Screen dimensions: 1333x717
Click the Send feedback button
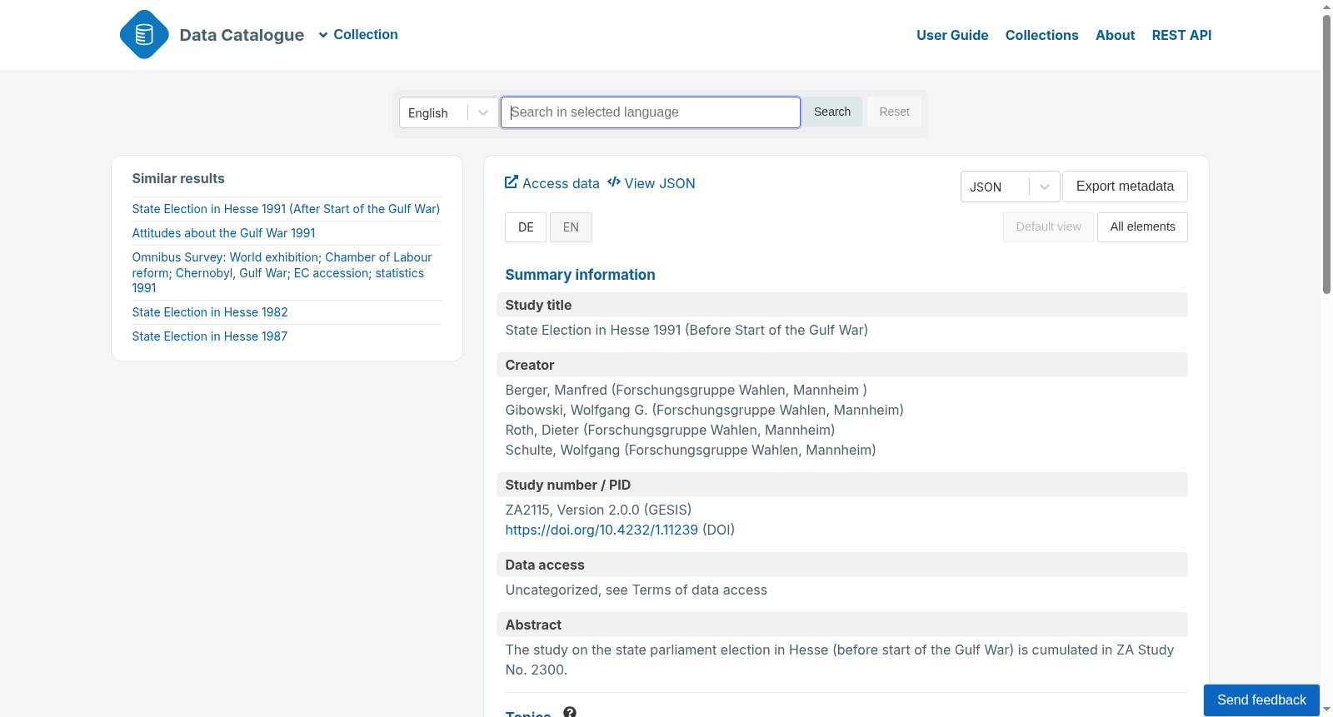click(1261, 700)
